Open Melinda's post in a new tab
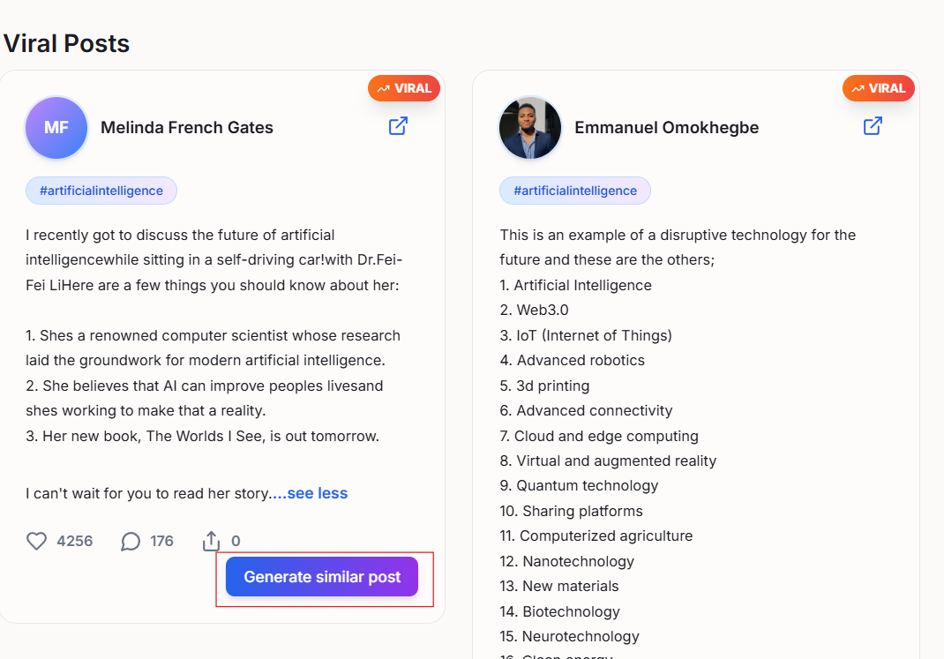944x659 pixels. (x=398, y=126)
